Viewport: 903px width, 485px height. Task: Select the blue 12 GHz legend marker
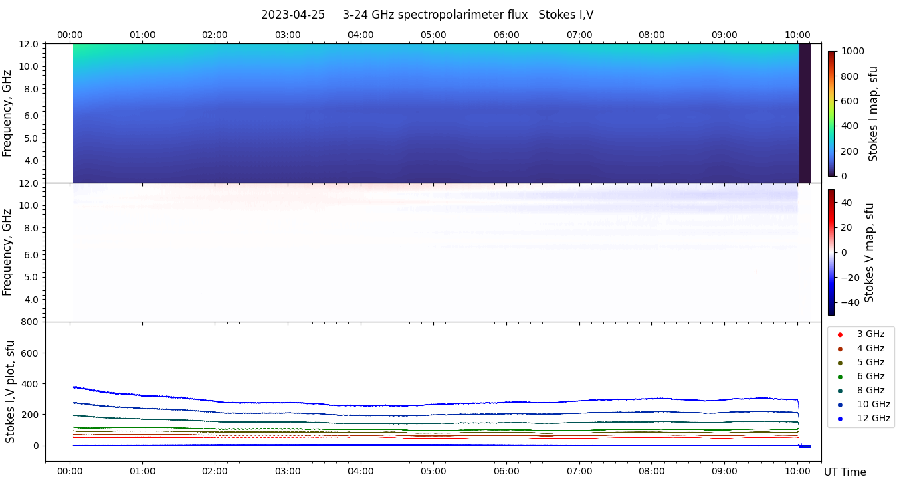840,419
